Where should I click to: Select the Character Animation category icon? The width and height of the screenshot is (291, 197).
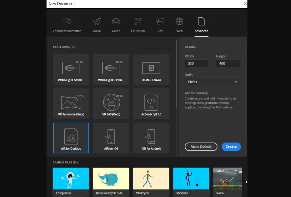point(67,21)
